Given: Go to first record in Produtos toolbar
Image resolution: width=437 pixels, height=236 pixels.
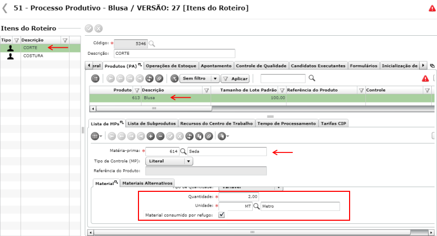Looking at the screenshot, I should click(x=111, y=79).
